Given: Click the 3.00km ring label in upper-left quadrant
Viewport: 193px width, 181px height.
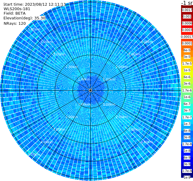Looking at the screenshot, I should click(x=59, y=54).
